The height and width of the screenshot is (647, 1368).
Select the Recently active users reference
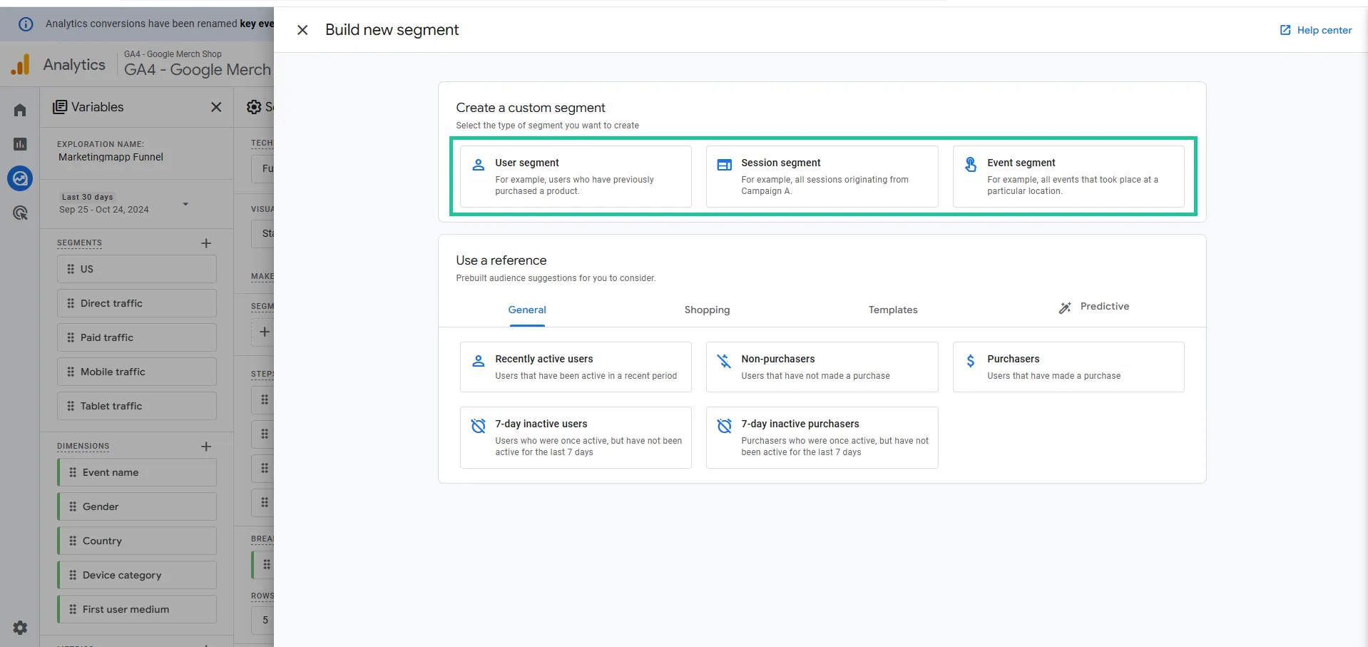[x=576, y=367]
